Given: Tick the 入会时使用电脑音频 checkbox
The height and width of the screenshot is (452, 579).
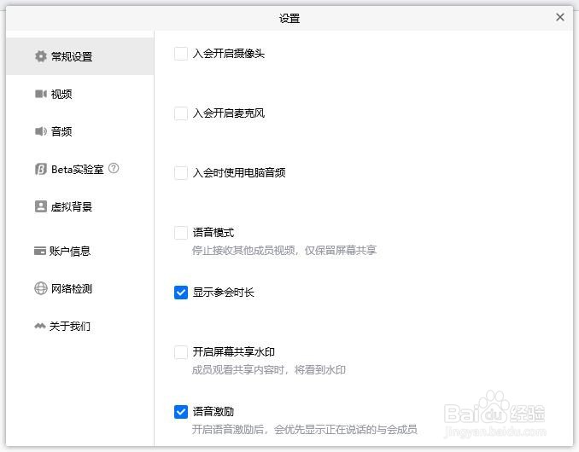Looking at the screenshot, I should [181, 173].
